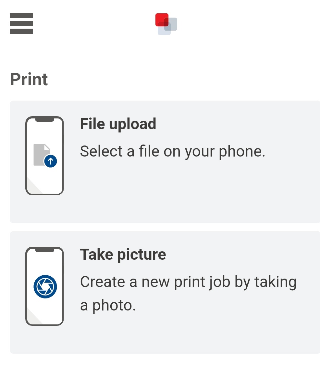This screenshot has height=386, width=320.
Task: Open the hamburger menu
Action: coord(21,23)
